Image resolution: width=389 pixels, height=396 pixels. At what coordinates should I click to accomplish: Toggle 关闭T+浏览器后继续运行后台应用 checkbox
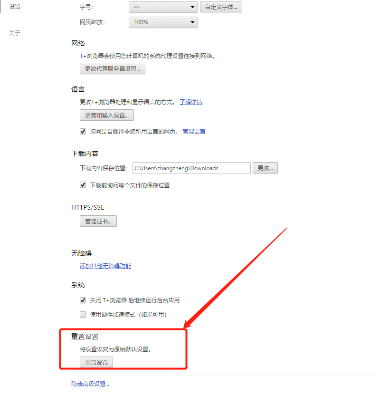pos(83,300)
